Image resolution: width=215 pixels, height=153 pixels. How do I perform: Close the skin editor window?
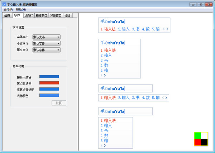(209, 5)
